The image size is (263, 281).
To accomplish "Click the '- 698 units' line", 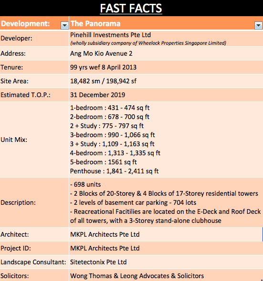I will pyautogui.click(x=85, y=184).
